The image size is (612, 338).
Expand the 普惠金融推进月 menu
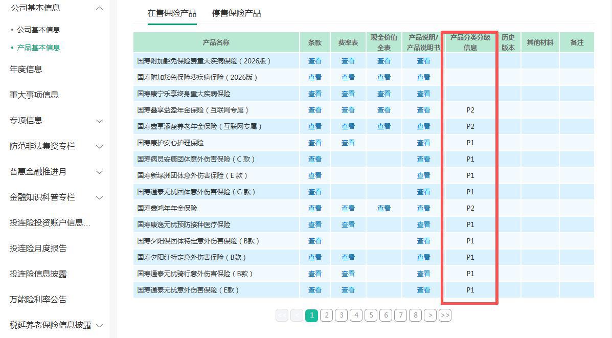click(x=100, y=172)
